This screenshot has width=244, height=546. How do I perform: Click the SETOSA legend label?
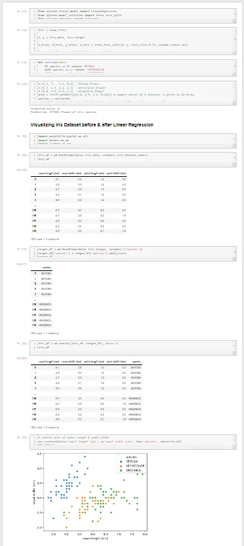pos(131,461)
